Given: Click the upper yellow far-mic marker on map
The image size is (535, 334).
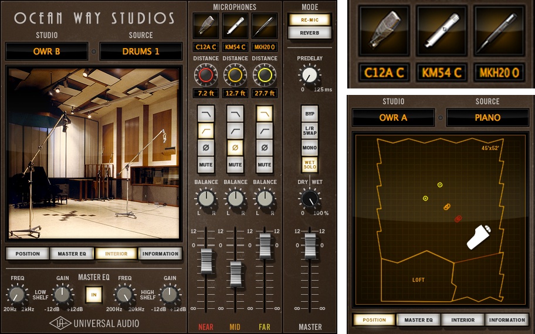Looking at the screenshot, I should pos(440,185).
